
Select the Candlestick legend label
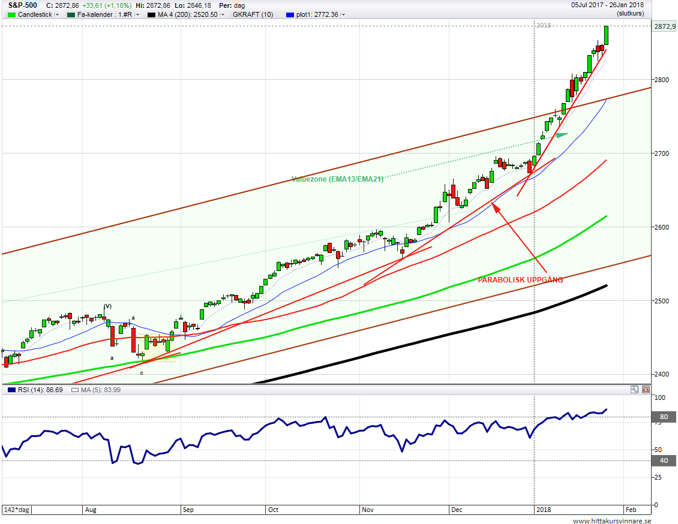35,14
